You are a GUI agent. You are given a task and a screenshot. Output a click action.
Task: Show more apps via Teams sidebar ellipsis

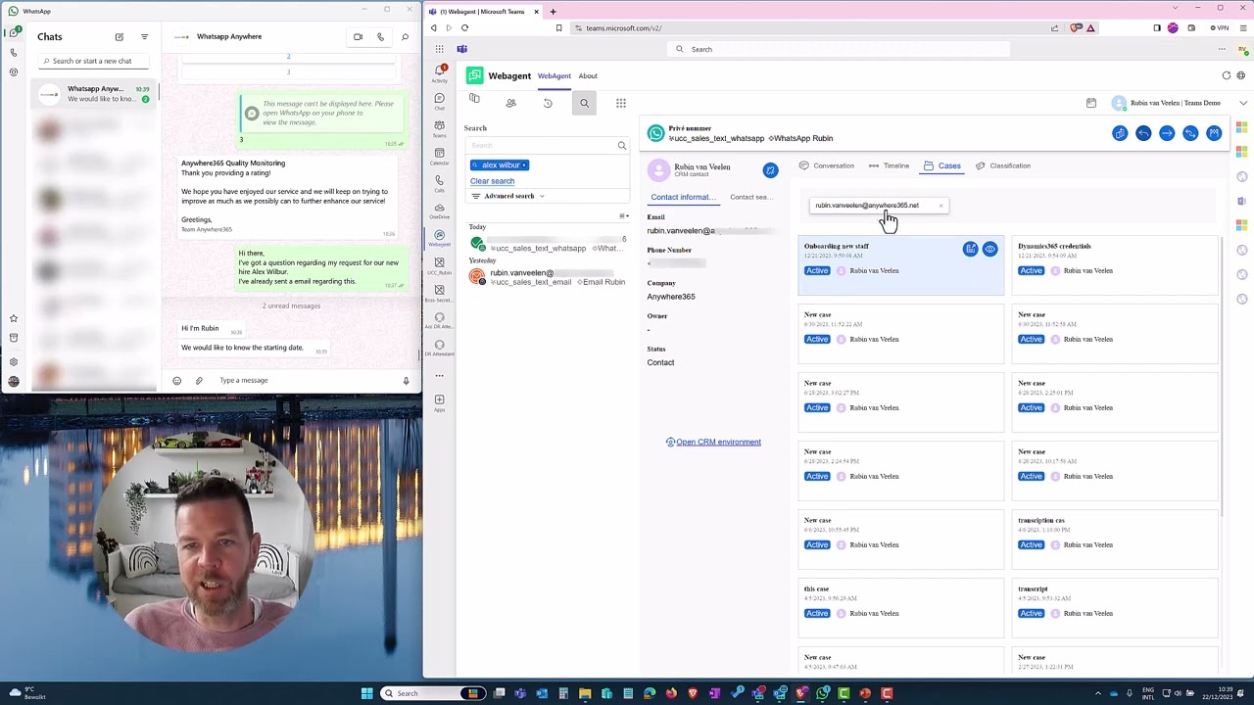tap(440, 376)
